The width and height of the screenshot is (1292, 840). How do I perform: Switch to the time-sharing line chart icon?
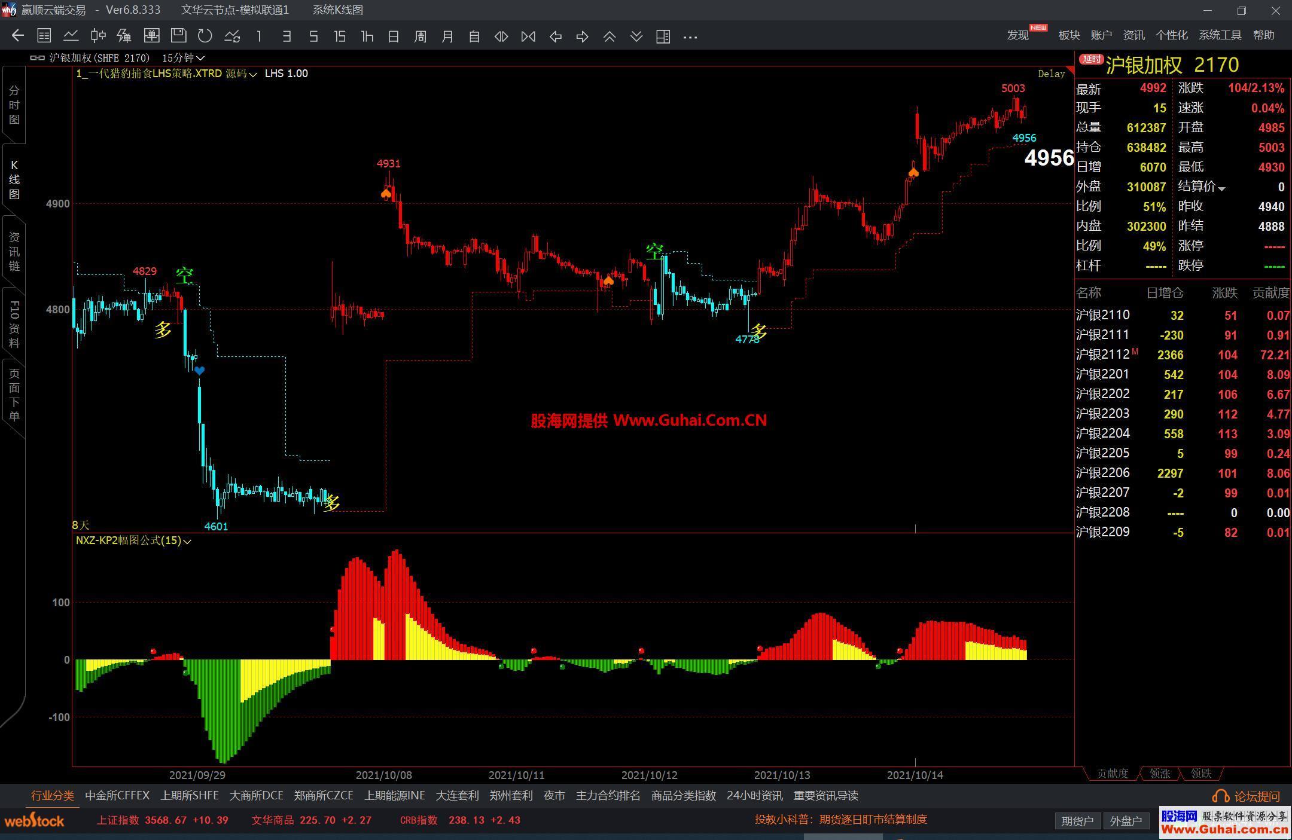tap(71, 36)
